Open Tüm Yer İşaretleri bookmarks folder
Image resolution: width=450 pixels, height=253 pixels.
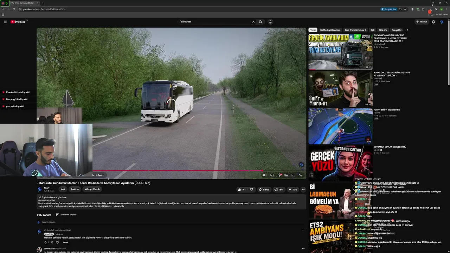coord(439,14)
